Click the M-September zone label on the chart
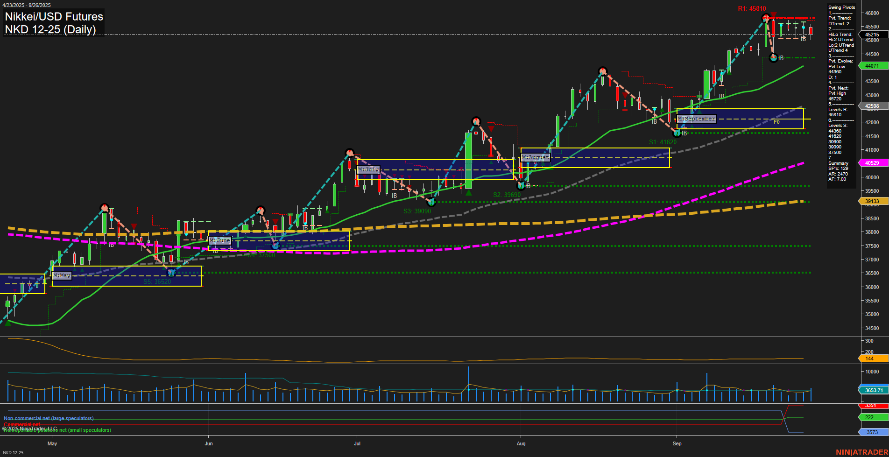Image resolution: width=889 pixels, height=457 pixels. [x=696, y=119]
